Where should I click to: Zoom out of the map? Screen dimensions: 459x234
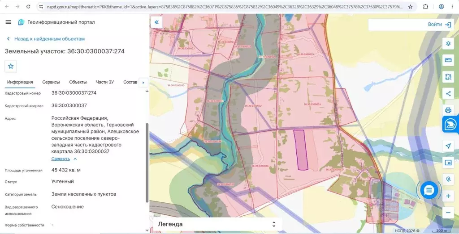pyautogui.click(x=448, y=213)
